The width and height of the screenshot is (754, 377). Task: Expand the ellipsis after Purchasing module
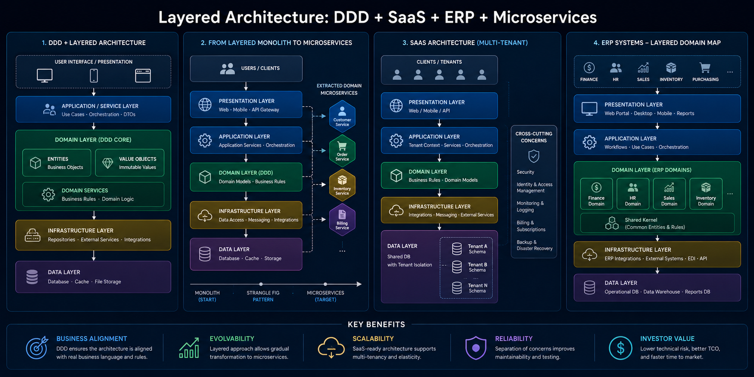coord(730,72)
